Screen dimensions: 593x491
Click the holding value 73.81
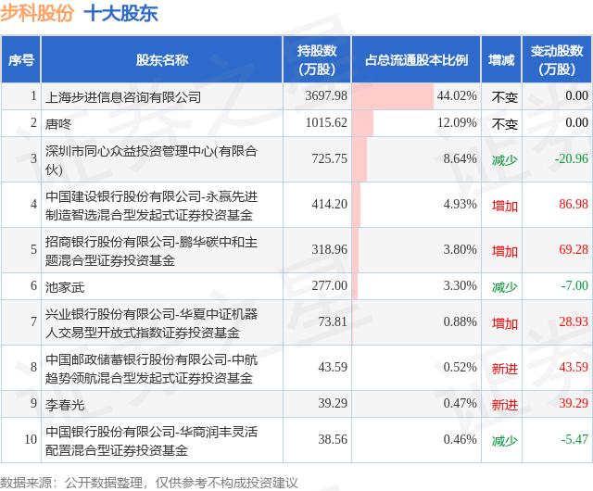[x=333, y=321]
